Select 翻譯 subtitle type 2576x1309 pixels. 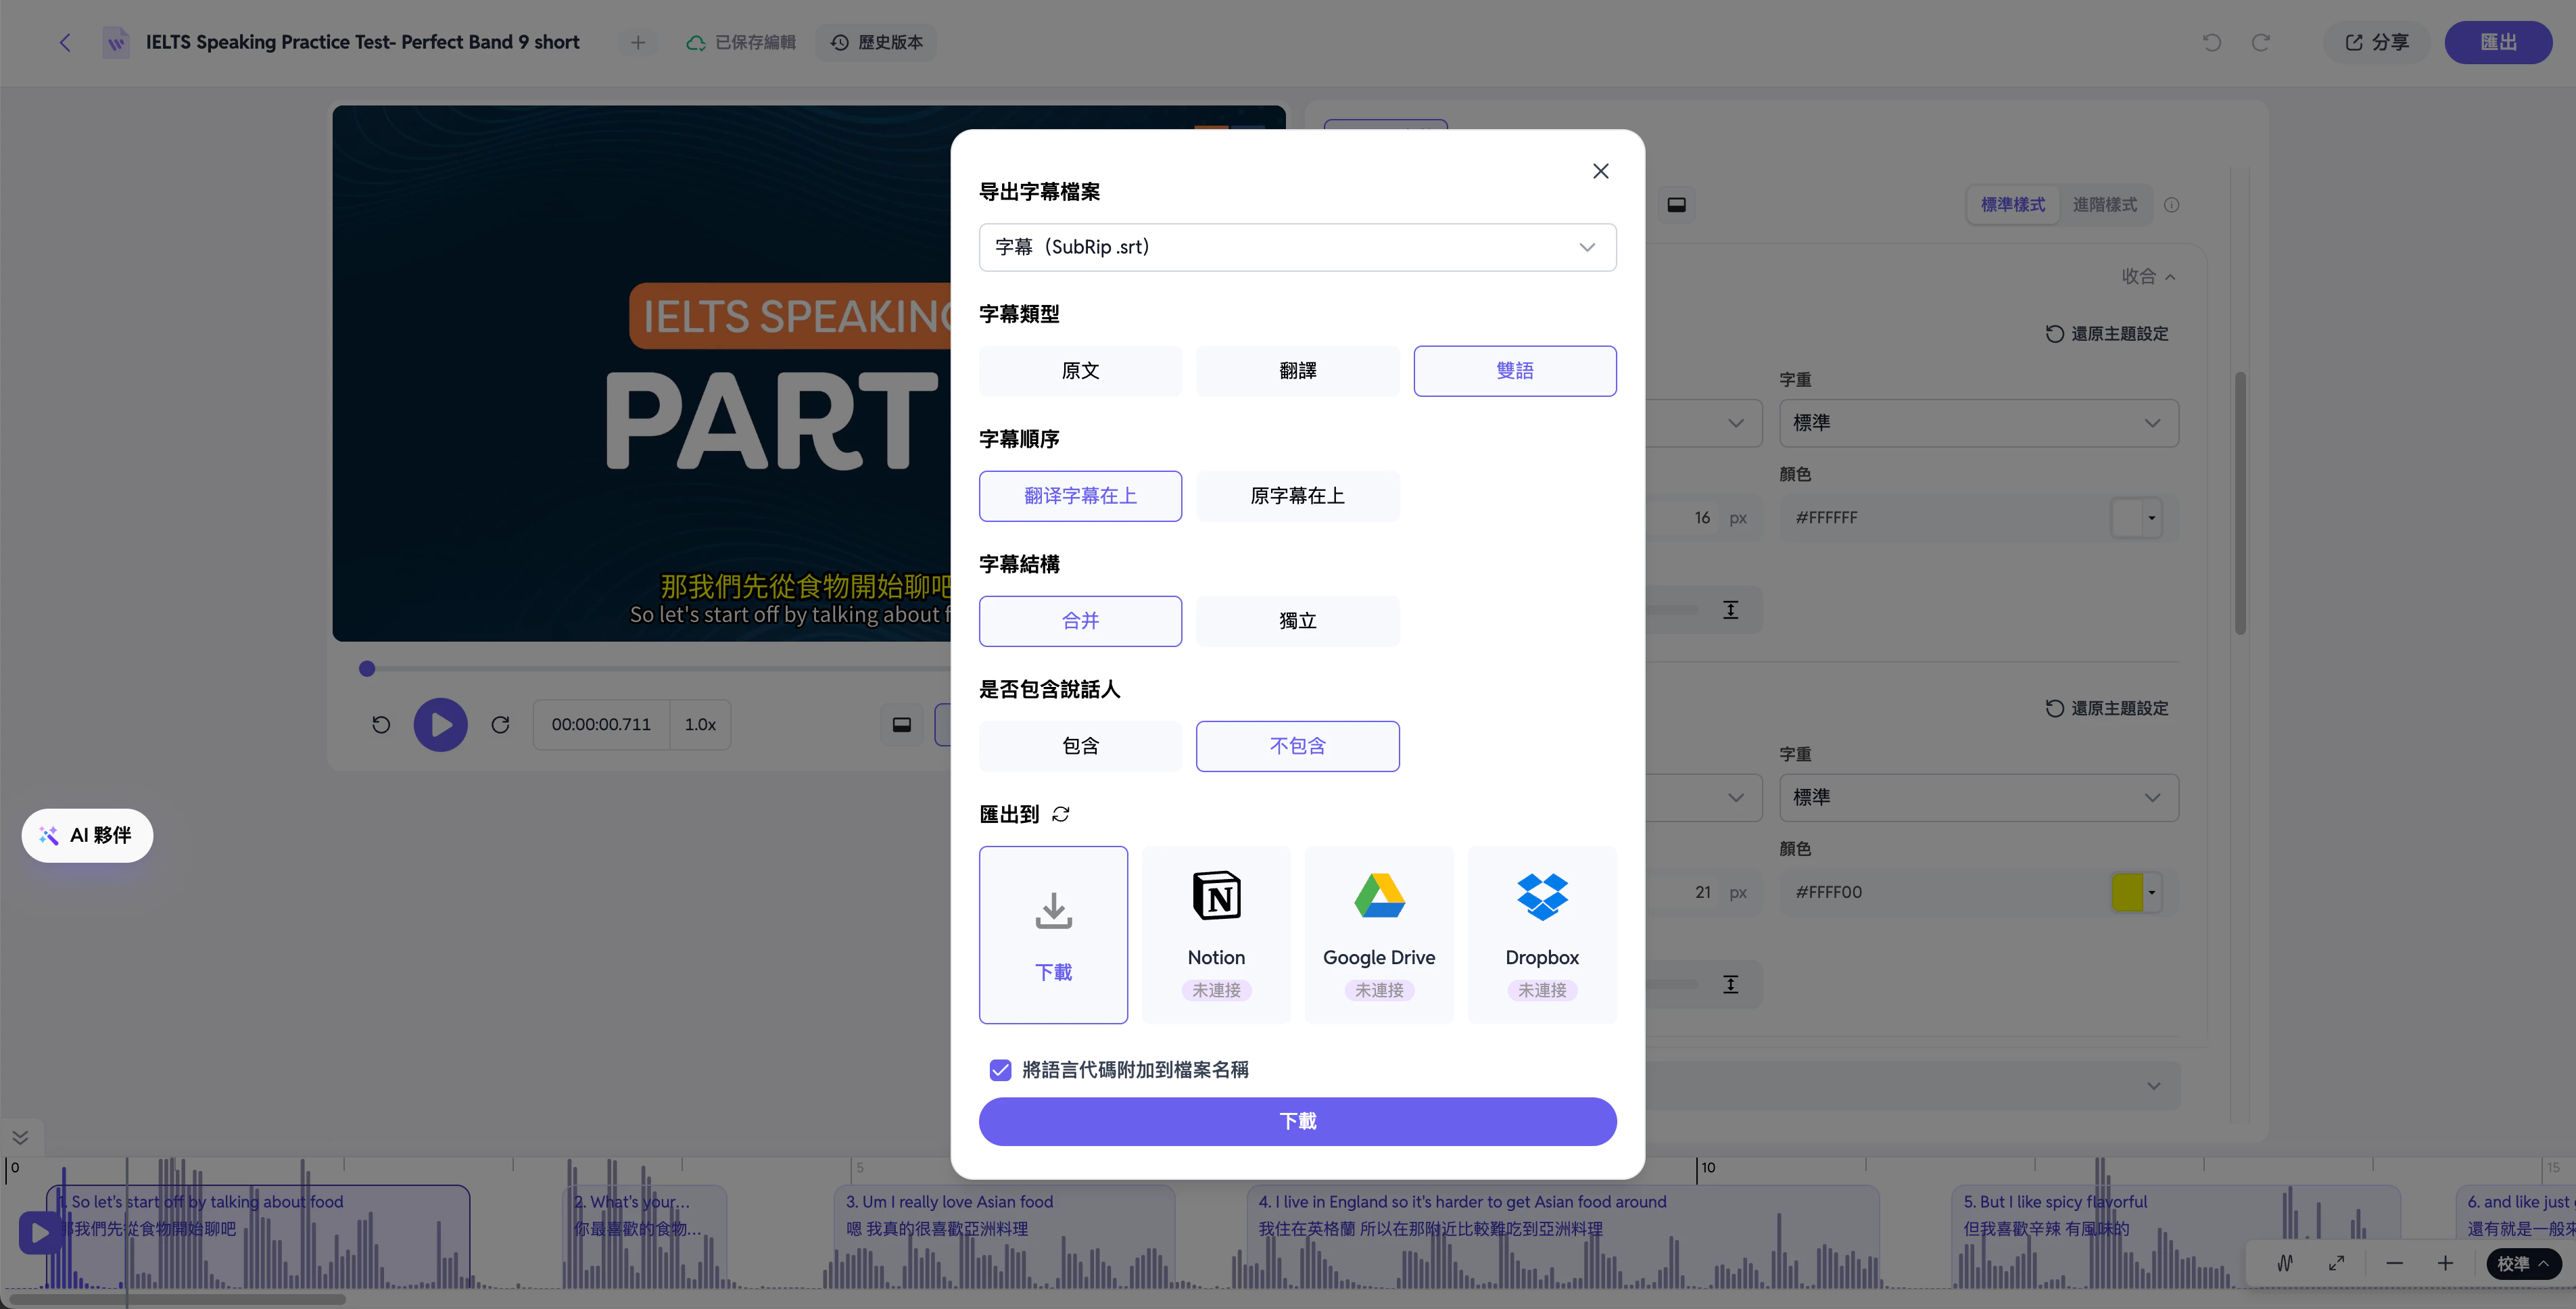coord(1297,371)
